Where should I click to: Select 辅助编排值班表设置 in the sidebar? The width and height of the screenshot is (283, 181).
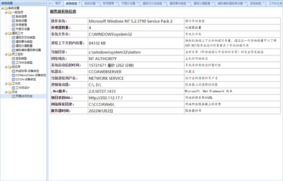tap(28, 50)
